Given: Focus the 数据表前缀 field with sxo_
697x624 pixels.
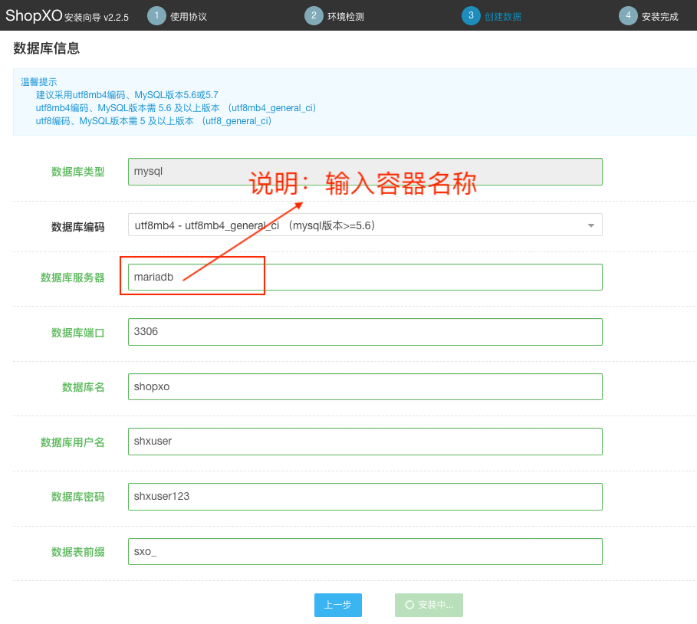Looking at the screenshot, I should point(365,552).
